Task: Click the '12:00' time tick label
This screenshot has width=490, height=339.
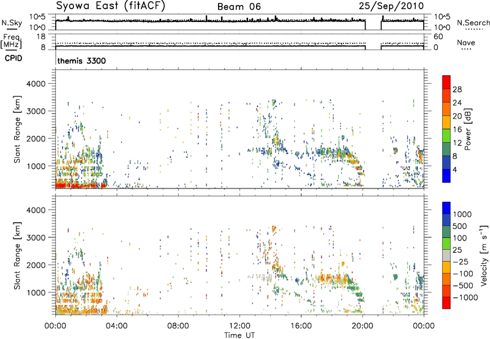Action: point(239,326)
